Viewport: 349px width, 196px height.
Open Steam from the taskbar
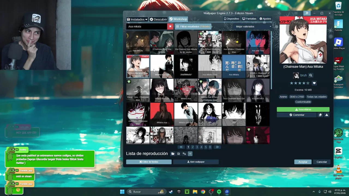pos(171,192)
